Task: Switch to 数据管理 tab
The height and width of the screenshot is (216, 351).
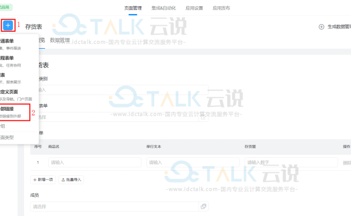Action: point(60,40)
